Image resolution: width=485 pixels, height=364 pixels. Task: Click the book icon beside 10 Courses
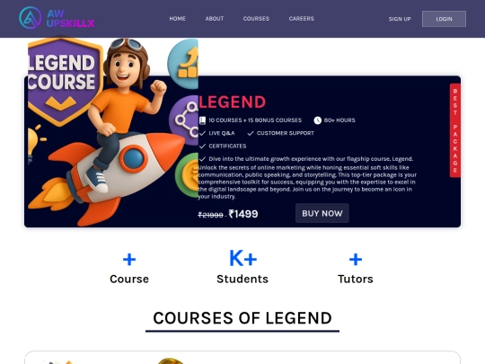tap(203, 120)
